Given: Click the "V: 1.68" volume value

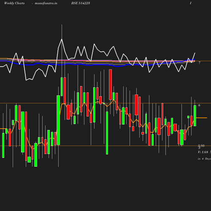Looking at the screenshot, I should coord(203,152).
